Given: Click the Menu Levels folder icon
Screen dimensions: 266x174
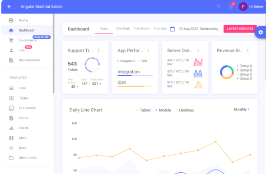Looking at the screenshot, I should 11,158.
